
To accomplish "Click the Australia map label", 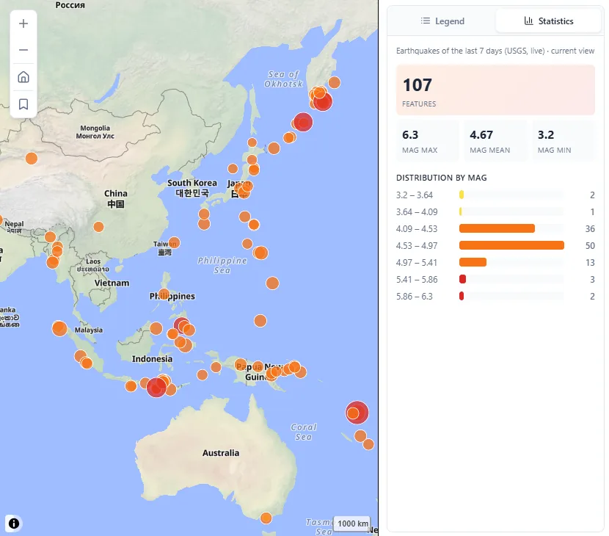I will 221,453.
